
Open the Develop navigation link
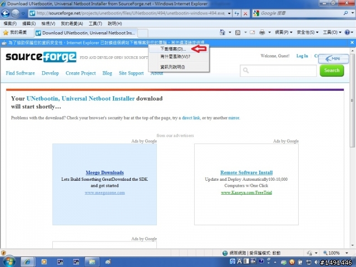pyautogui.click(x=50, y=73)
